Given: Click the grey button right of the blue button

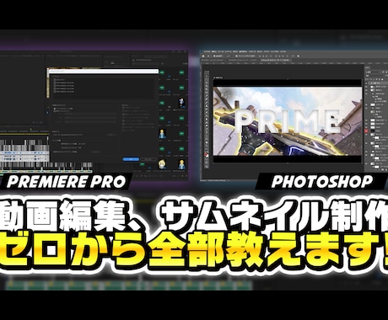Looking at the screenshot, I should pyautogui.click(x=148, y=159).
